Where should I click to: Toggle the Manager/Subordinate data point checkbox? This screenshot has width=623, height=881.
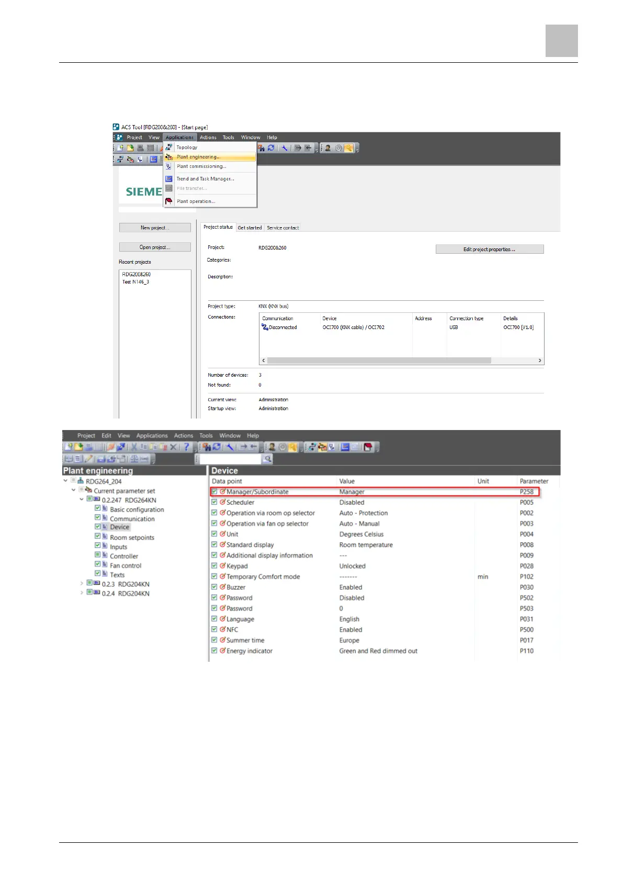[x=214, y=491]
